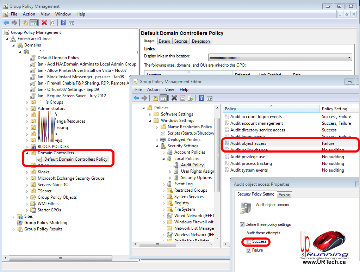The width and height of the screenshot is (360, 272).
Task: Click the horizontal scrollbar in the Editor
Action: (158, 244)
